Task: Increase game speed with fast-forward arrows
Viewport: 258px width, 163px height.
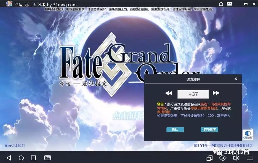Action: 216,93
